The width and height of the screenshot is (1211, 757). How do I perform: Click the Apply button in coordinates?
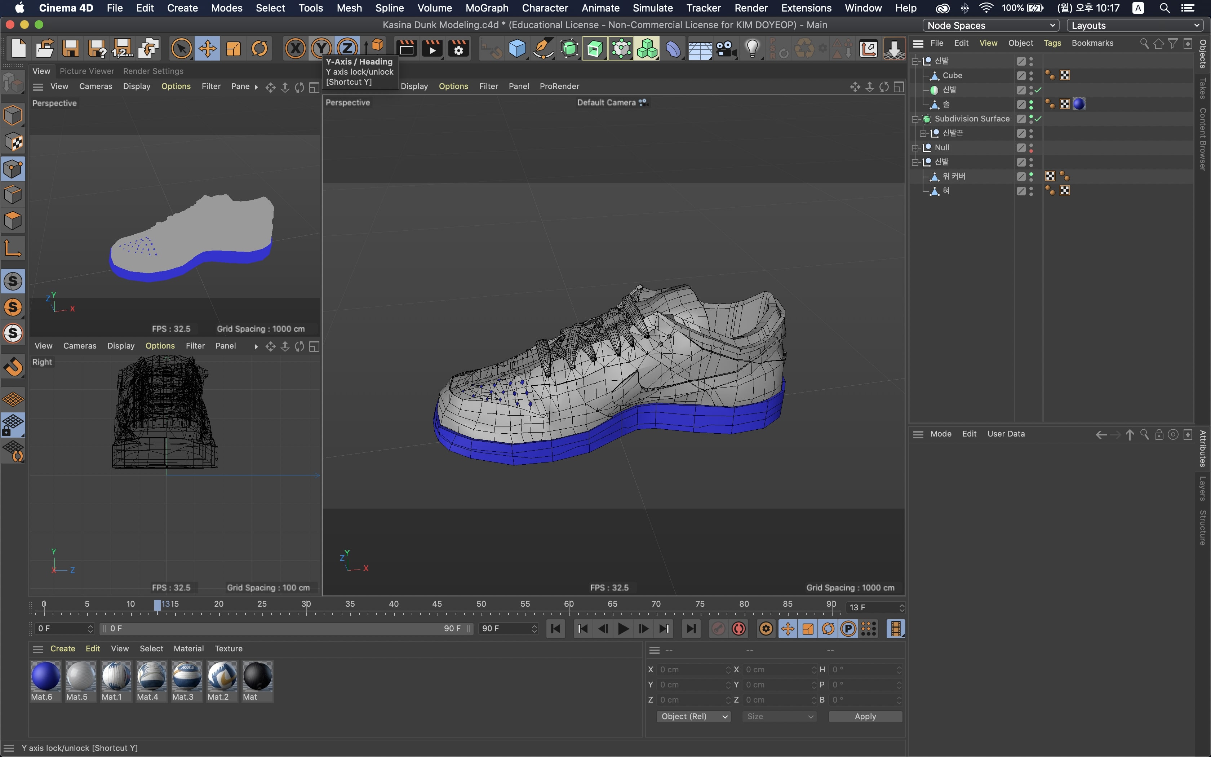point(865,717)
